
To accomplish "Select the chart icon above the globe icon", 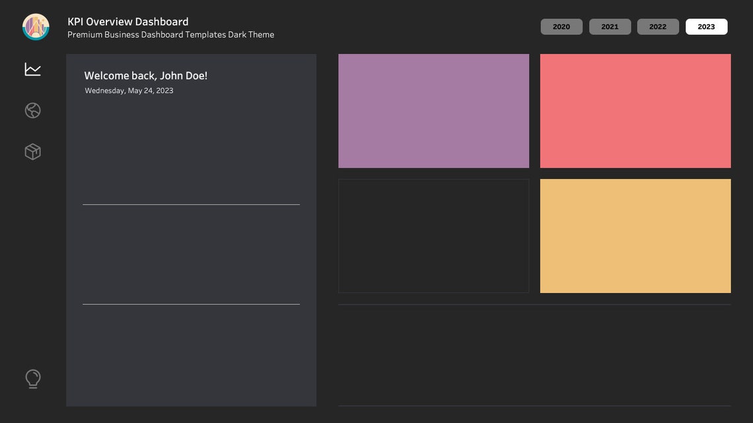I will point(32,68).
